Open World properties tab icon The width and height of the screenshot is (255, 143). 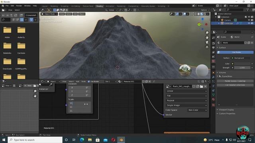coord(214,61)
